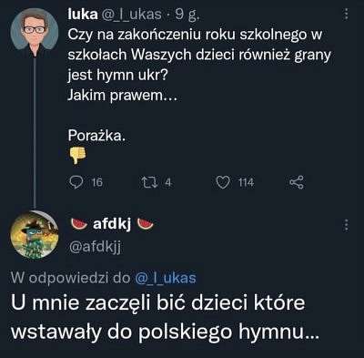Open the three-dot menu on afdkj's reply
This screenshot has width=364, height=358.
pos(346,226)
